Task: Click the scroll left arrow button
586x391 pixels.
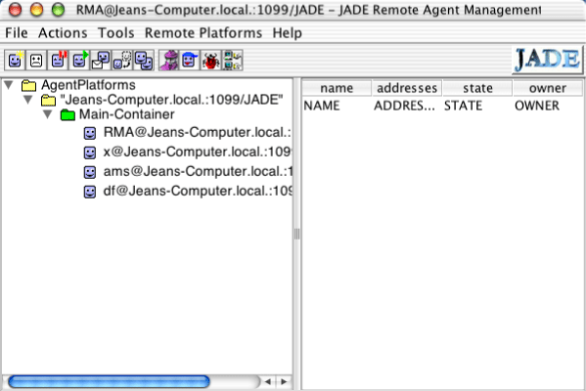Action: coord(268,381)
